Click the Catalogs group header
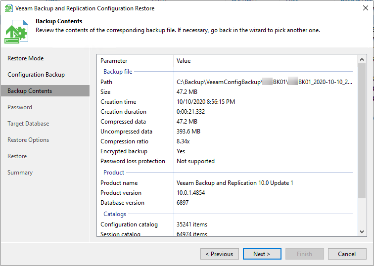 point(115,214)
